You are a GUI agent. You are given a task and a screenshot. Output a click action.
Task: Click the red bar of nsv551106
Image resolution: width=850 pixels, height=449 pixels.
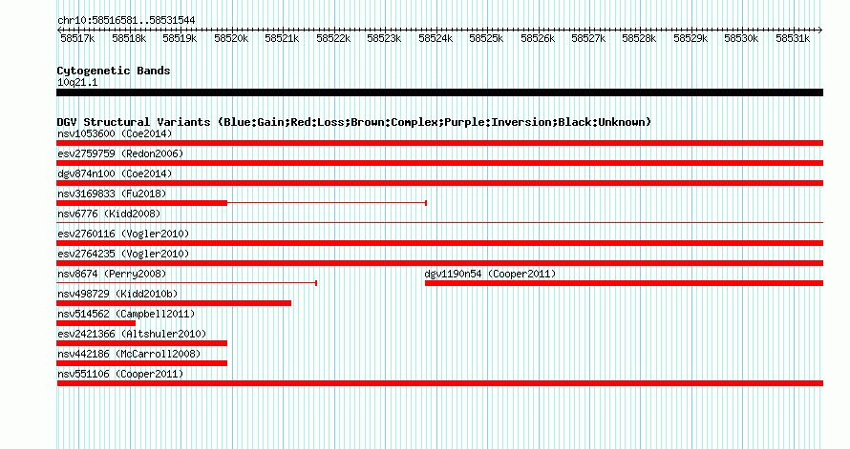tap(439, 383)
